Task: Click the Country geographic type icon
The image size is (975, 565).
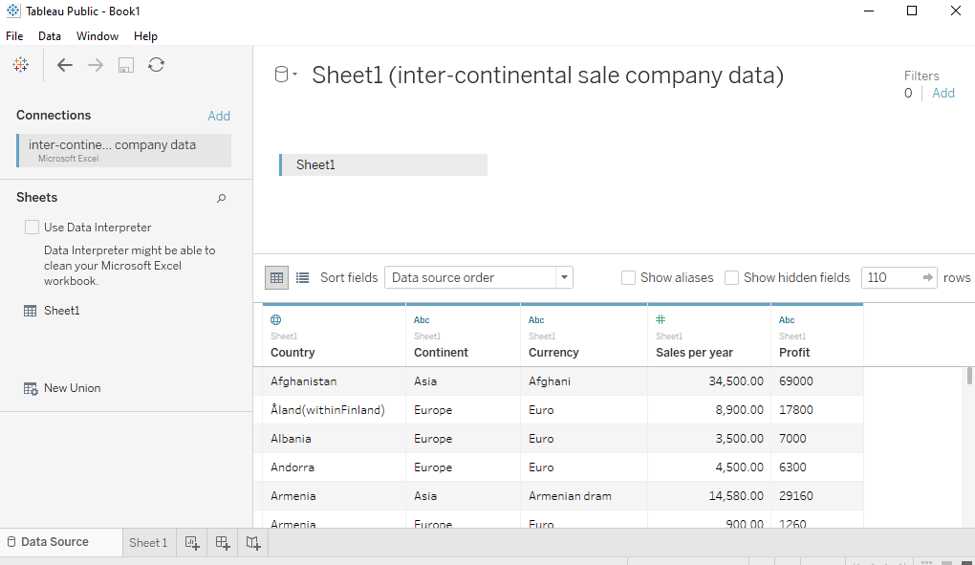Action: coord(276,320)
